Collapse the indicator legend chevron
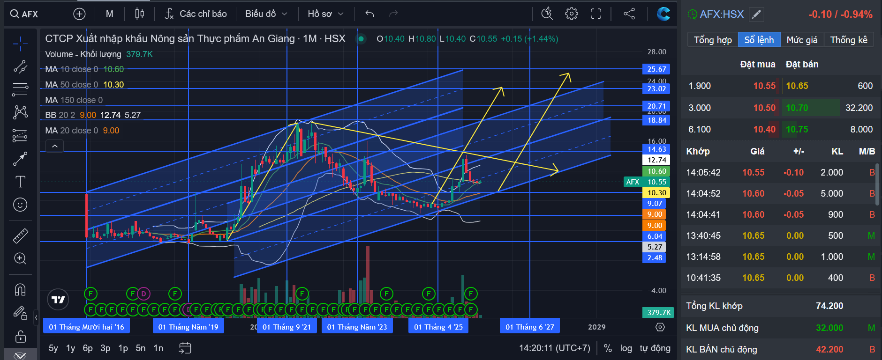 [x=54, y=147]
